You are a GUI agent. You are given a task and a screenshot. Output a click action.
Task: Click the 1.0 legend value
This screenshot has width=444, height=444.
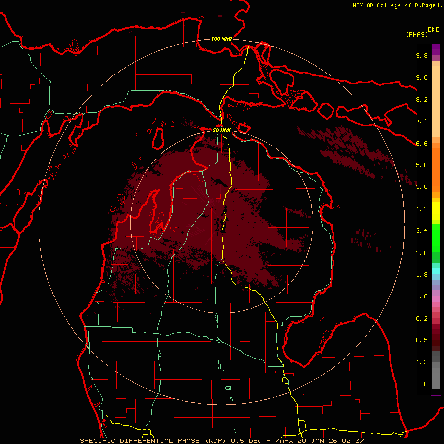pos(422,296)
